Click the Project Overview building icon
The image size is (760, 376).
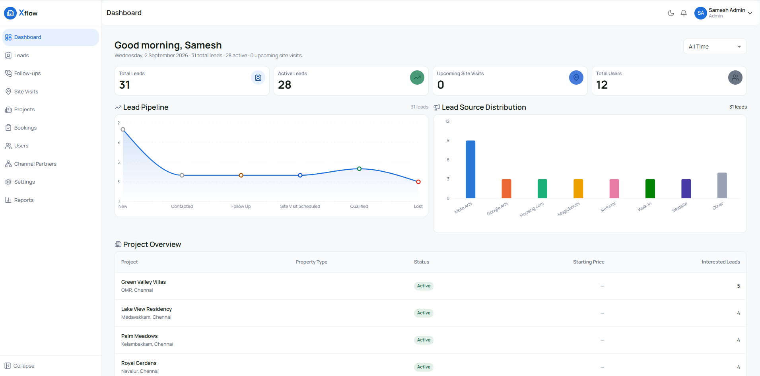coord(118,244)
